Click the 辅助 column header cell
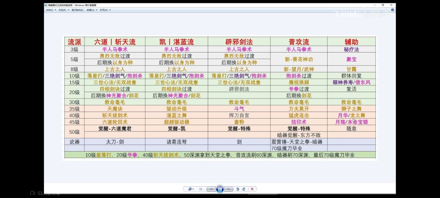Screen dimensions: 440x198 click(x=351, y=42)
